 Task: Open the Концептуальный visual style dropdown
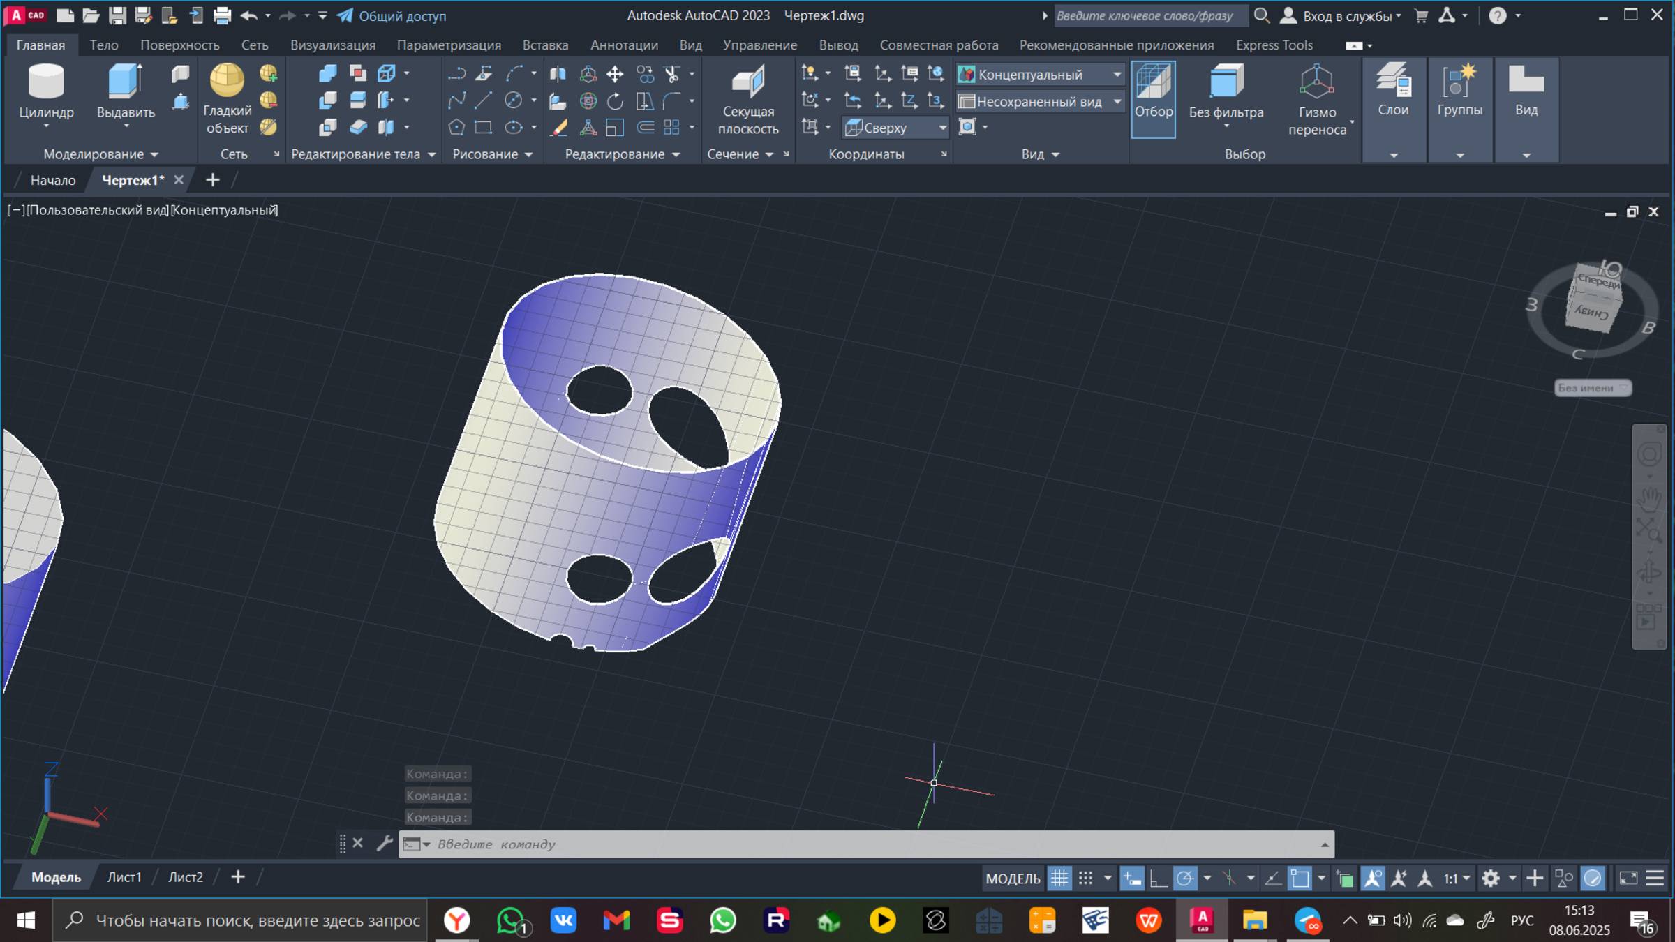coord(1117,75)
